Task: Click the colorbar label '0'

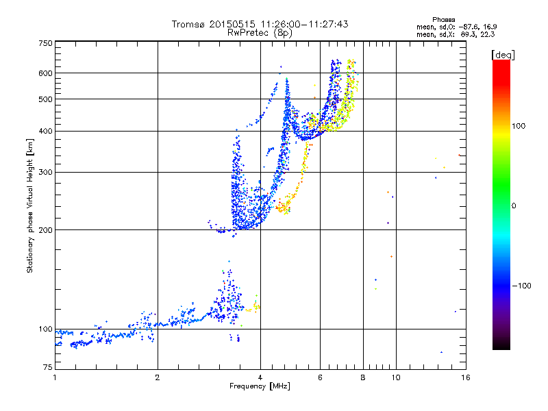Action: pos(514,206)
